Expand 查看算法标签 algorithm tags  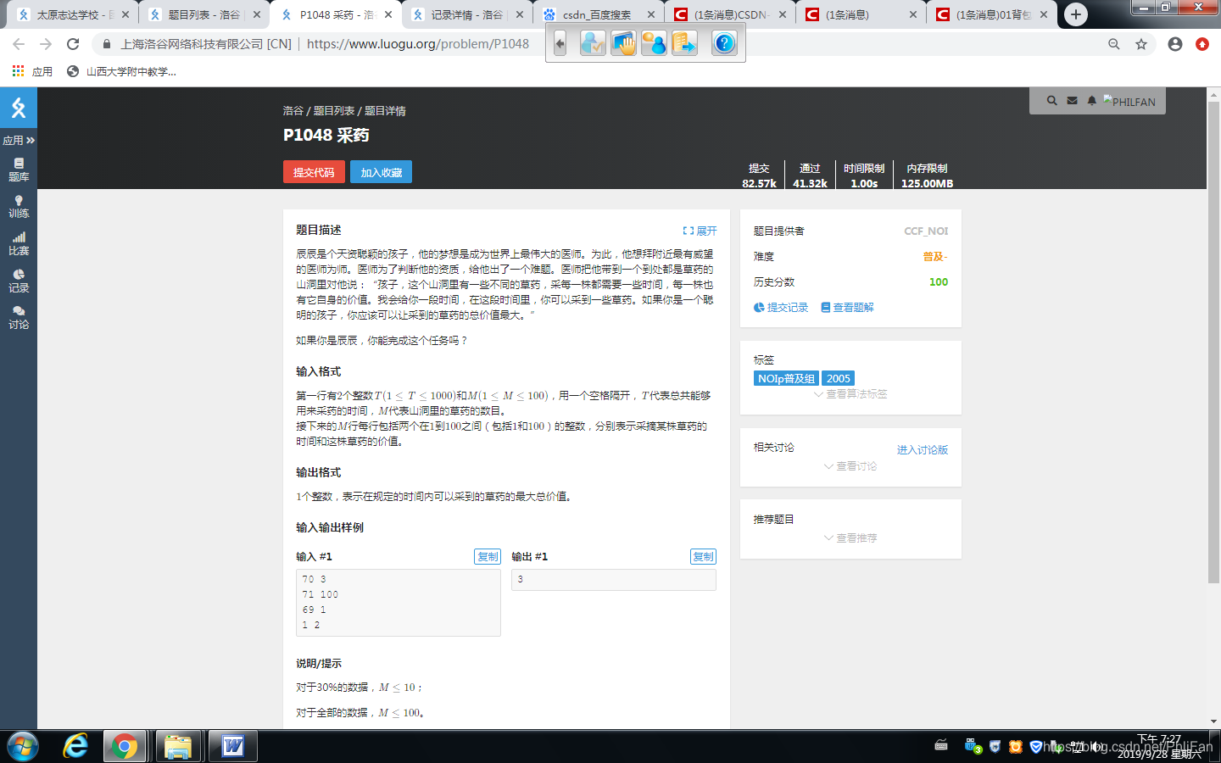pyautogui.click(x=850, y=394)
